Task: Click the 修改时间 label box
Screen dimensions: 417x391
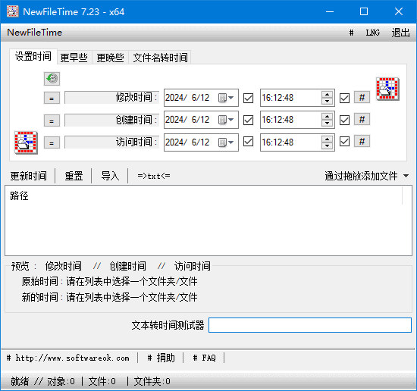Action: pyautogui.click(x=112, y=98)
